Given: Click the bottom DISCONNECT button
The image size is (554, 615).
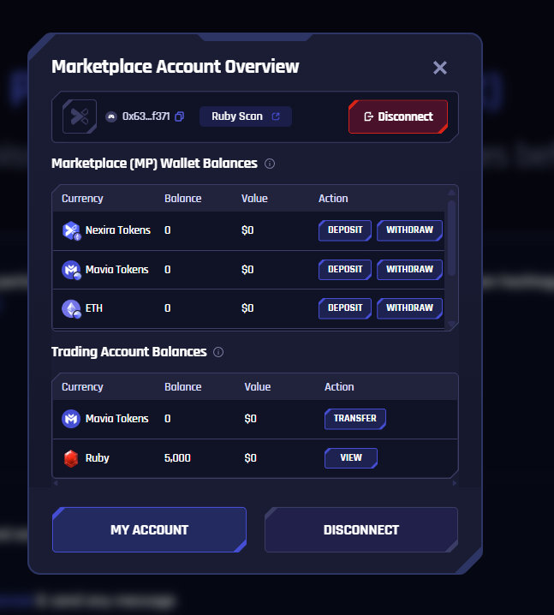Looking at the screenshot, I should click(x=361, y=530).
